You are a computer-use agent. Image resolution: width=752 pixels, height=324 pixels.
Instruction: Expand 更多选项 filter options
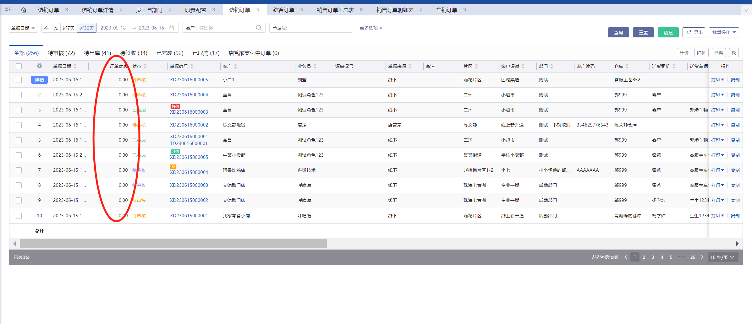click(x=371, y=28)
